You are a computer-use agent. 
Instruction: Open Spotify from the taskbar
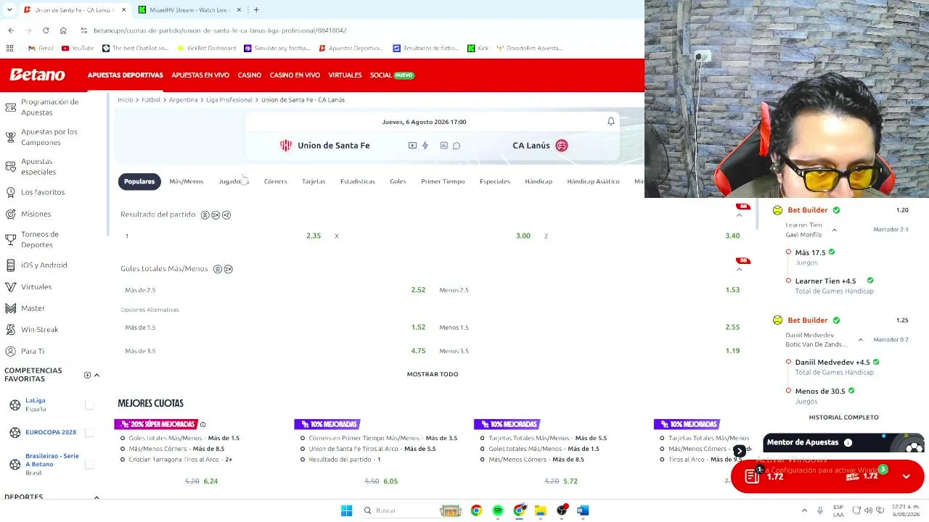[498, 510]
